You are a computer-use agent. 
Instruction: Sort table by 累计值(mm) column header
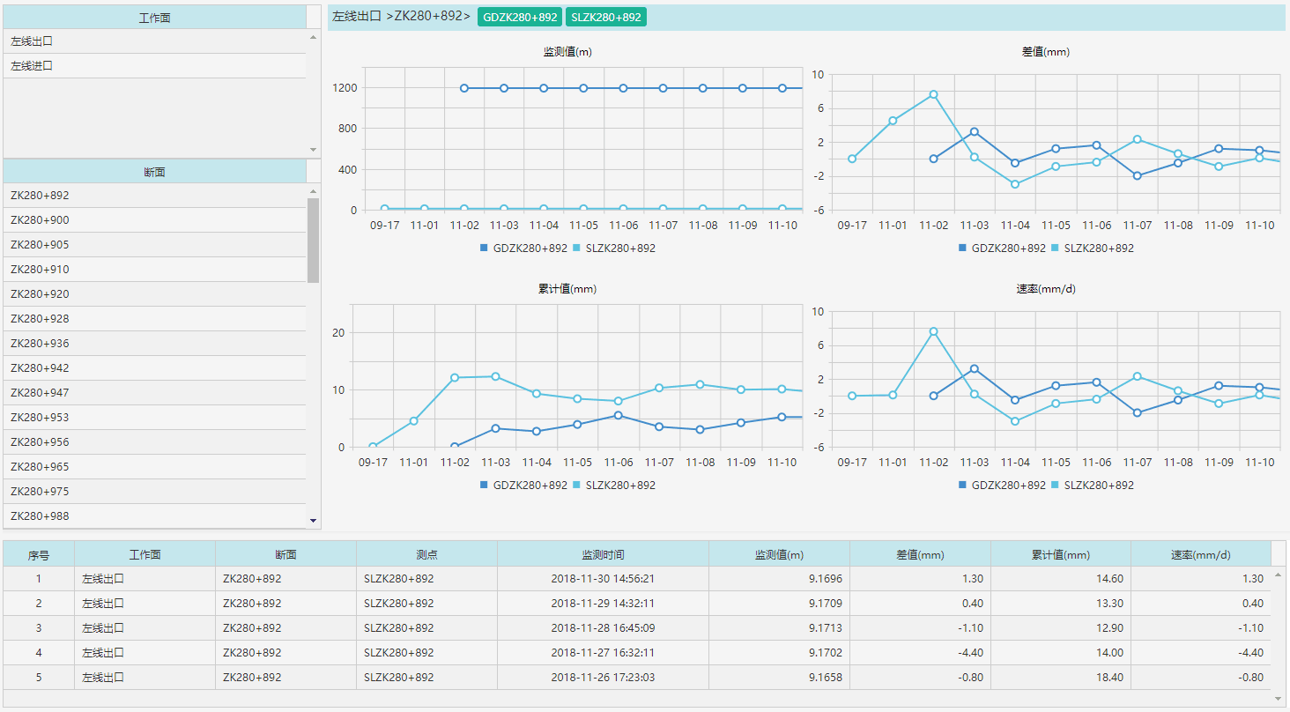(1061, 554)
